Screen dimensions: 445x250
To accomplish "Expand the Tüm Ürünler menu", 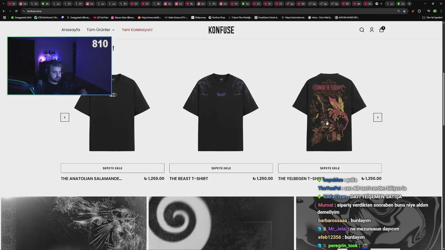I will coord(100,30).
